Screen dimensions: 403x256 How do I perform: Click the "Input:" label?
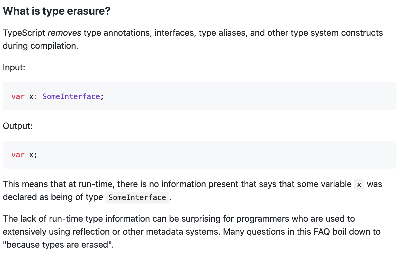[x=14, y=67]
